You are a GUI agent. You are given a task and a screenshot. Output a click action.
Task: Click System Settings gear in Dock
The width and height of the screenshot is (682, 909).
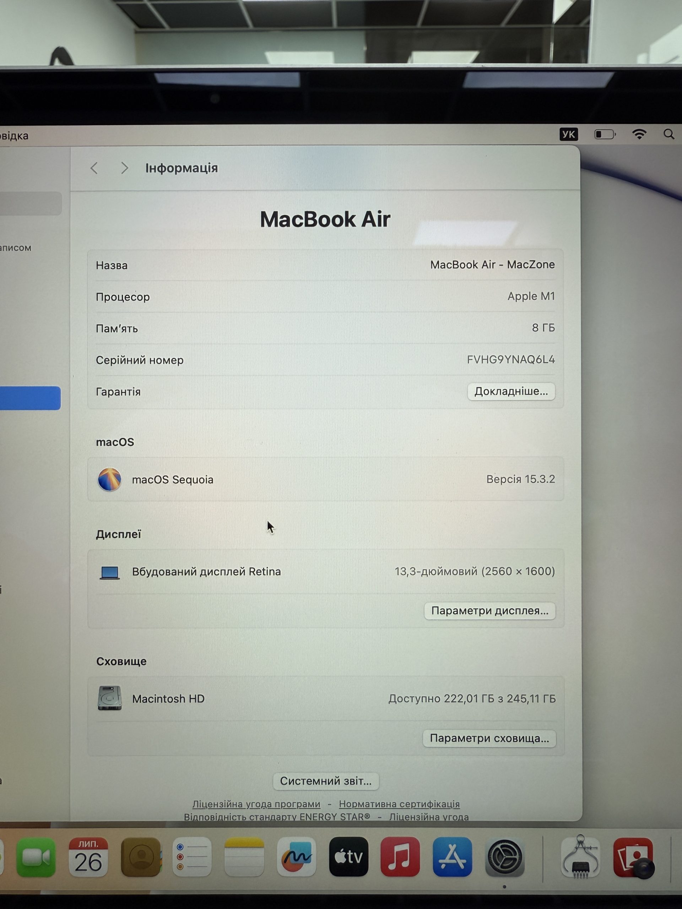(x=504, y=857)
